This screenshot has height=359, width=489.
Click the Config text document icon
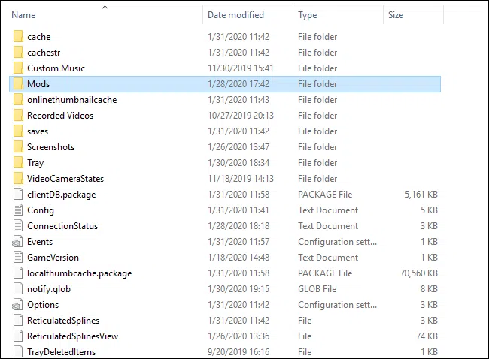18,210
